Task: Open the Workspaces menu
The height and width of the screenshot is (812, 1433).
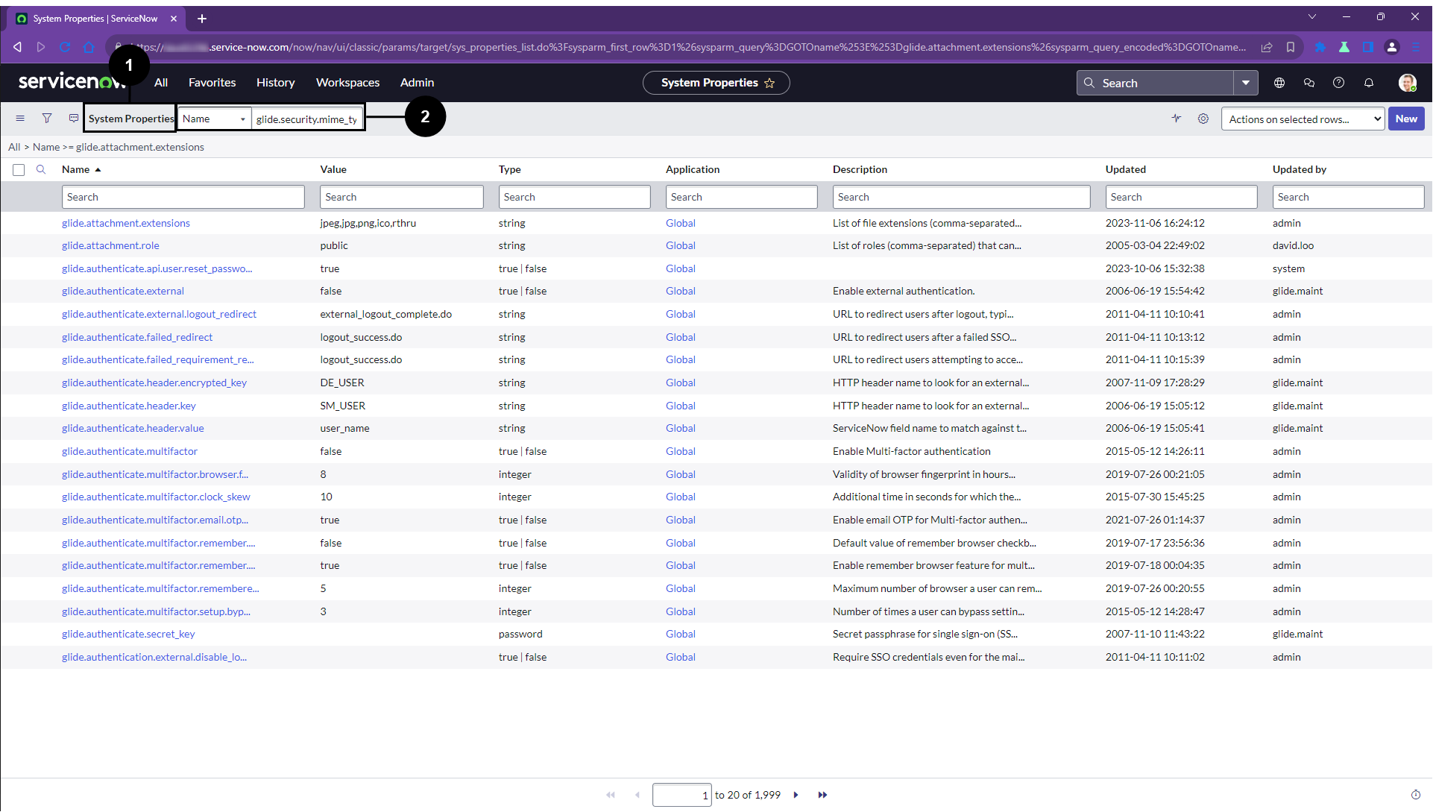Action: (x=347, y=83)
